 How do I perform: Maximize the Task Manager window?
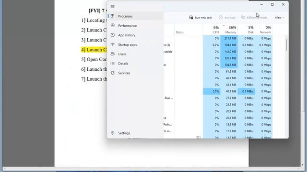pos(272,4)
